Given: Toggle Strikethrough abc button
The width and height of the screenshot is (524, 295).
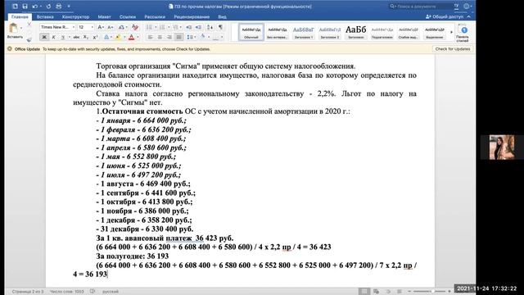Looking at the screenshot, I should [76, 37].
